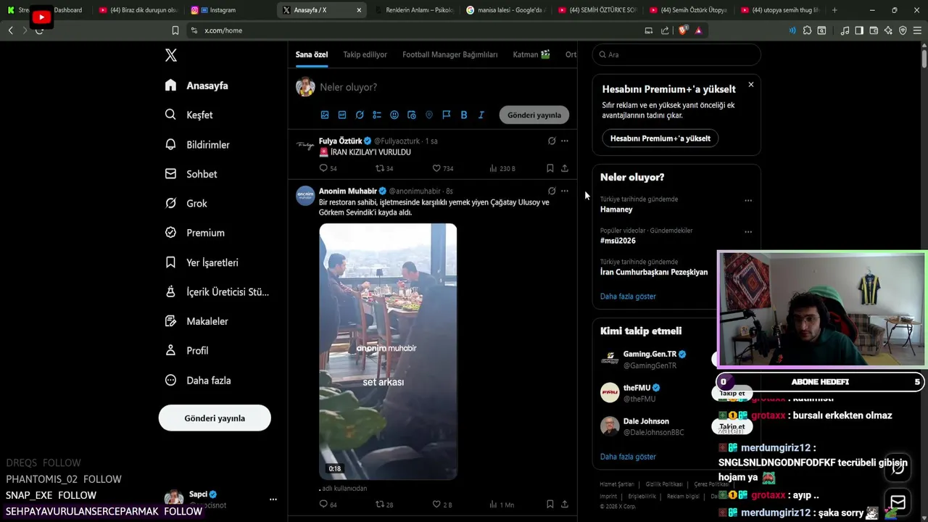Repost Anonim Muhabir's post
The height and width of the screenshot is (522, 928).
click(x=380, y=504)
